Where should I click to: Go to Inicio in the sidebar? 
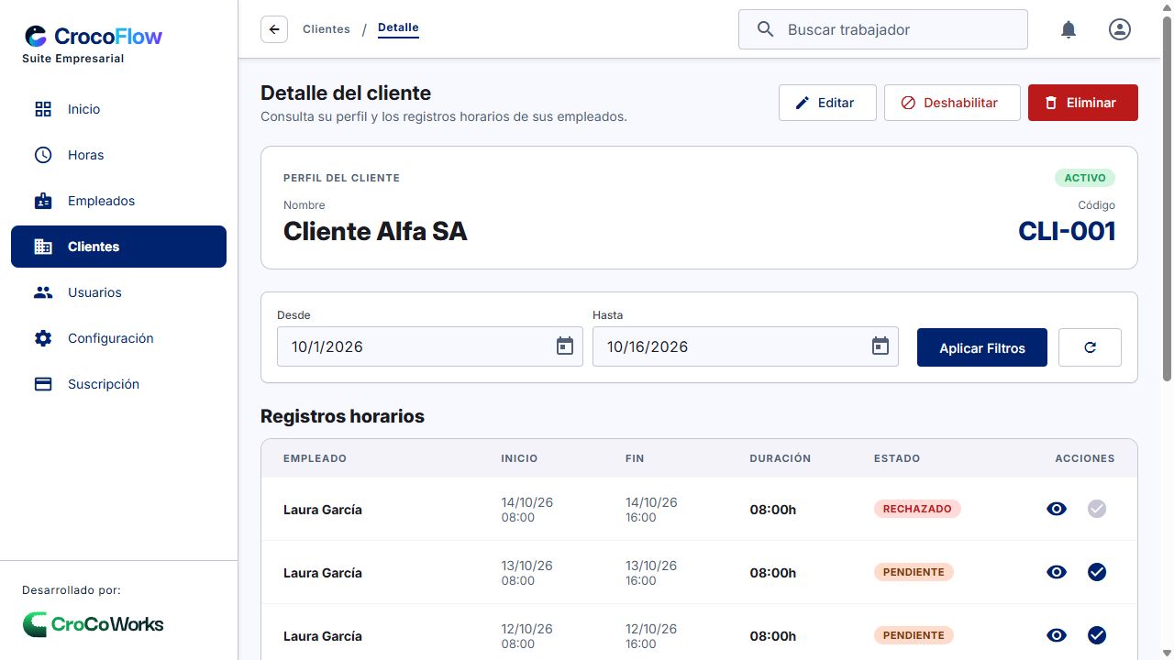point(118,109)
